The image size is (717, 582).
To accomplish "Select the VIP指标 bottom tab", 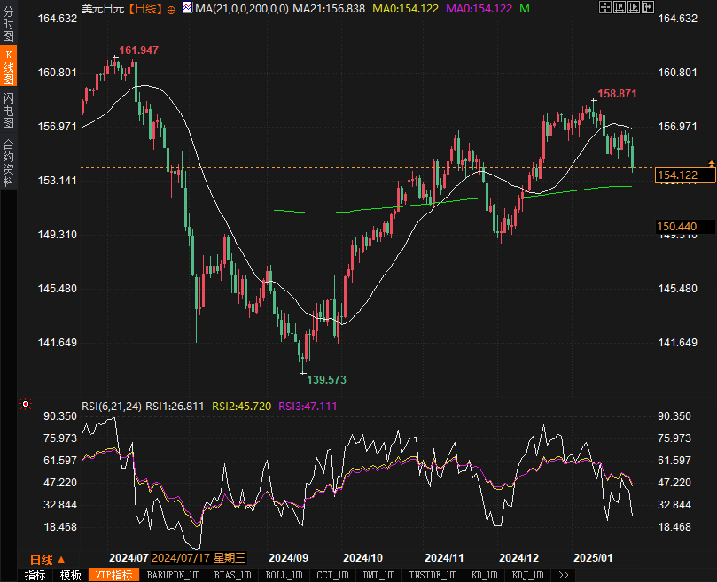I will [x=113, y=575].
